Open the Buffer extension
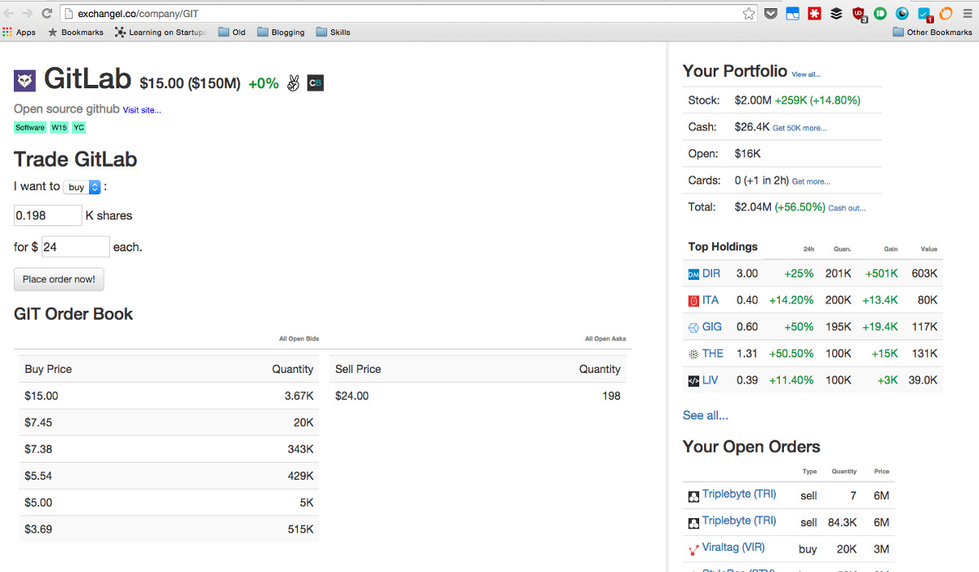Viewport: 979px width, 572px height. tap(836, 13)
